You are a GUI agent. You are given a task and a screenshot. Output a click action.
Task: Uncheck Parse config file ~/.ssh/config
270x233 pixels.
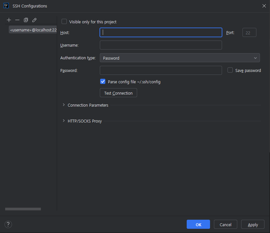pyautogui.click(x=103, y=81)
